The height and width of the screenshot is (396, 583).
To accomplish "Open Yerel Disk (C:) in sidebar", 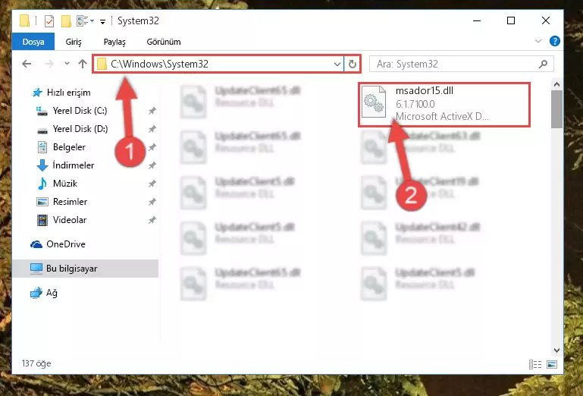I will tap(72, 111).
